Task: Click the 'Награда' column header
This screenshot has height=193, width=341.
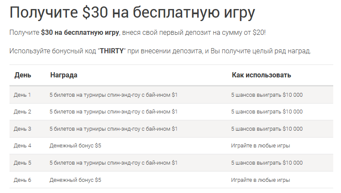Action: [x=64, y=75]
